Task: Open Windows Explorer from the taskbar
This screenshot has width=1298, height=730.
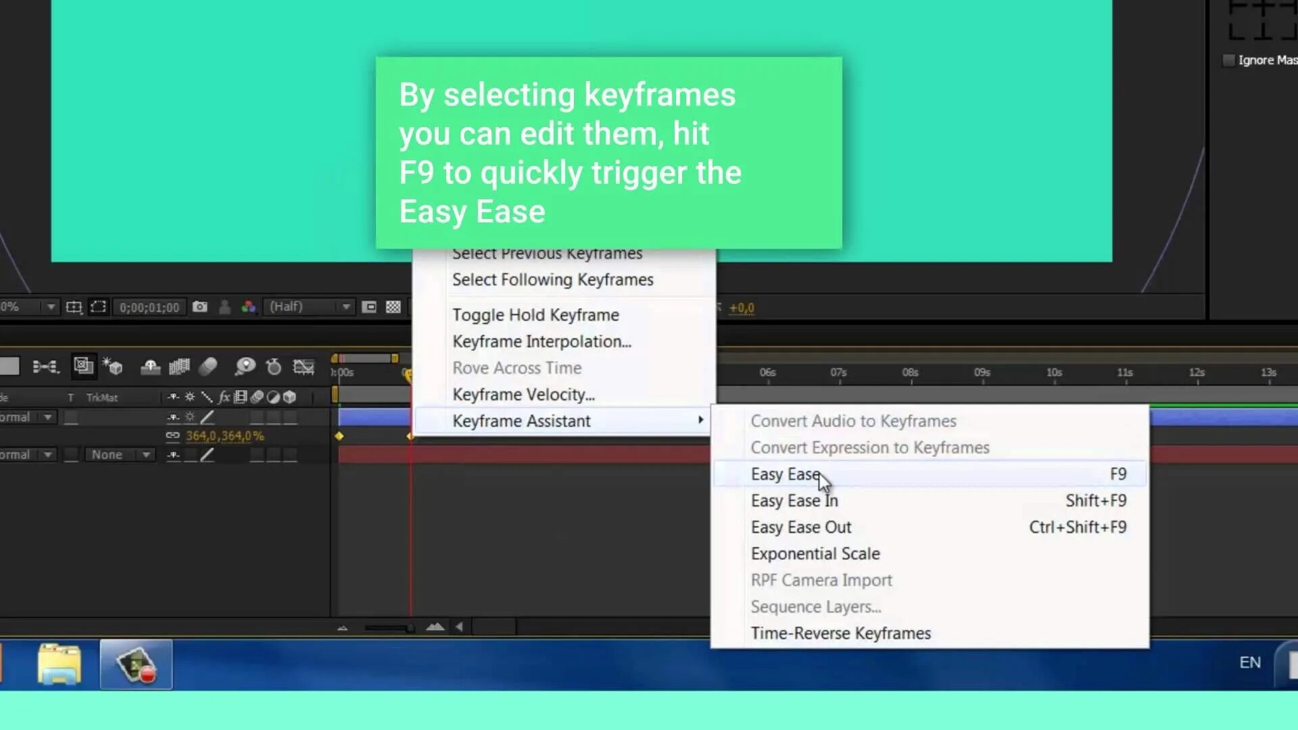Action: point(59,664)
